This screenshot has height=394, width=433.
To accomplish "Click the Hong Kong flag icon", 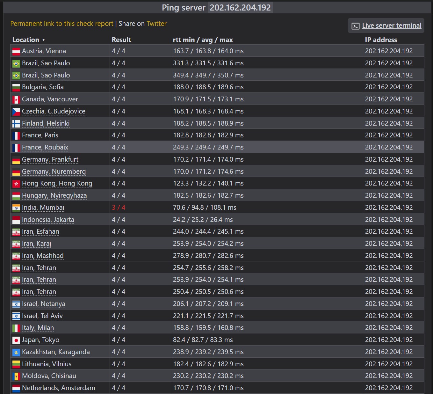I will coord(16,184).
